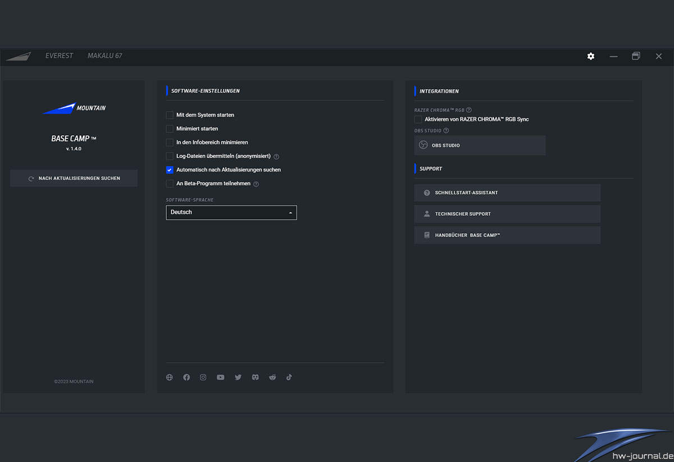Click the ©2023 MOUNTAIN copyright text
This screenshot has height=462, width=674.
click(74, 382)
